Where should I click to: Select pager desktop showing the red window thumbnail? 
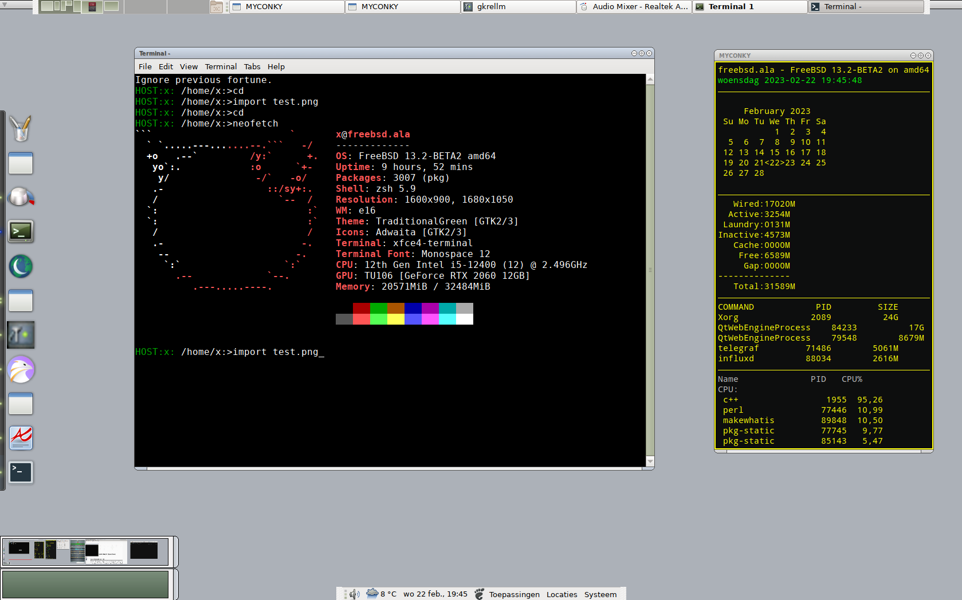92,7
